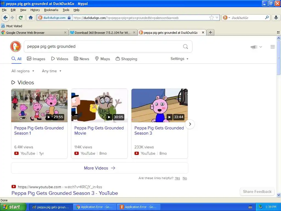Viewport: 281px width, 211px height.
Task: Show next videos with carousel arrow
Action: tap(190, 124)
